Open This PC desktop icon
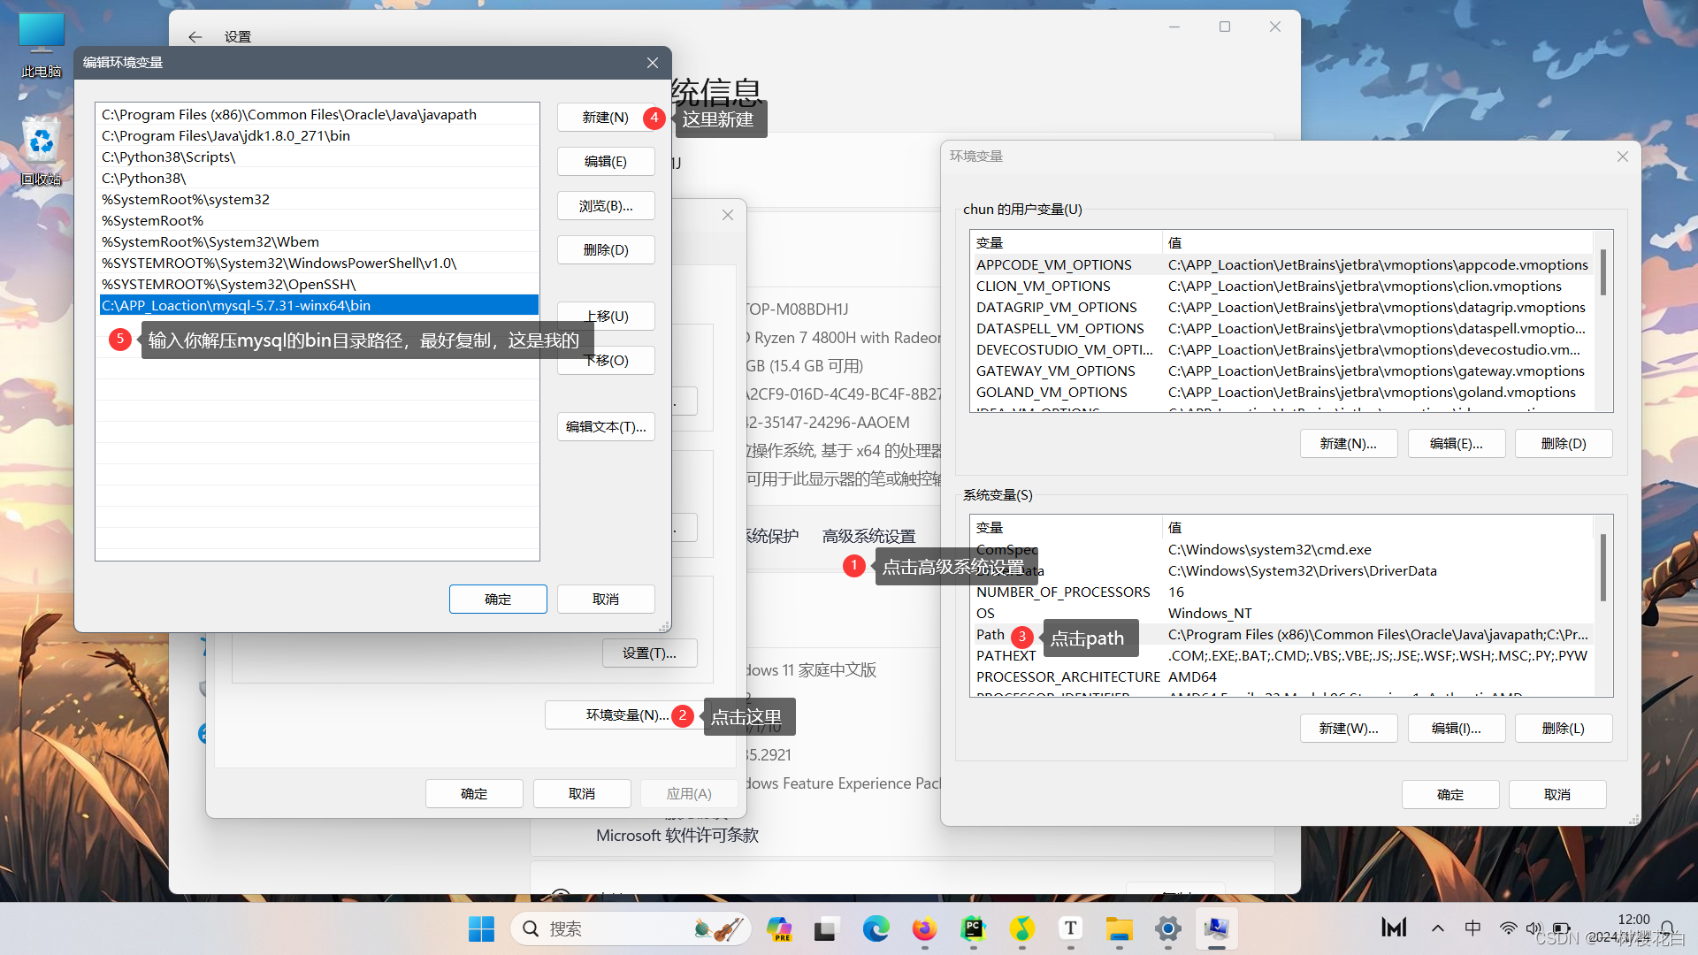This screenshot has width=1698, height=955. coord(42,46)
